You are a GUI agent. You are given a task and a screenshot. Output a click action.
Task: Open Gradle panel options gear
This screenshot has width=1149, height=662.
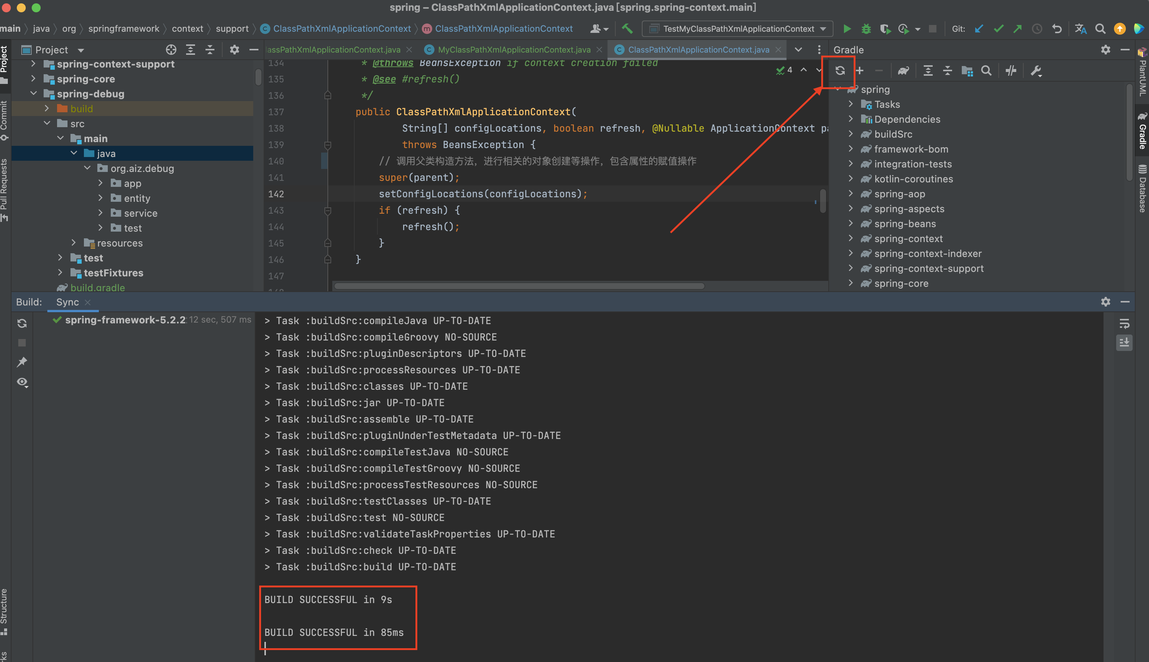(1105, 50)
